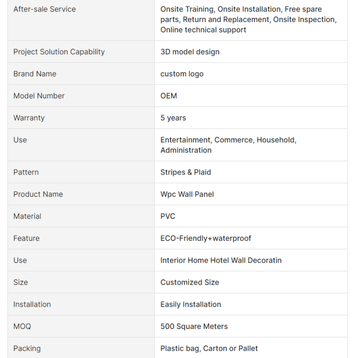Click the After-sale Service label cell
358x358 pixels.
click(x=81, y=20)
